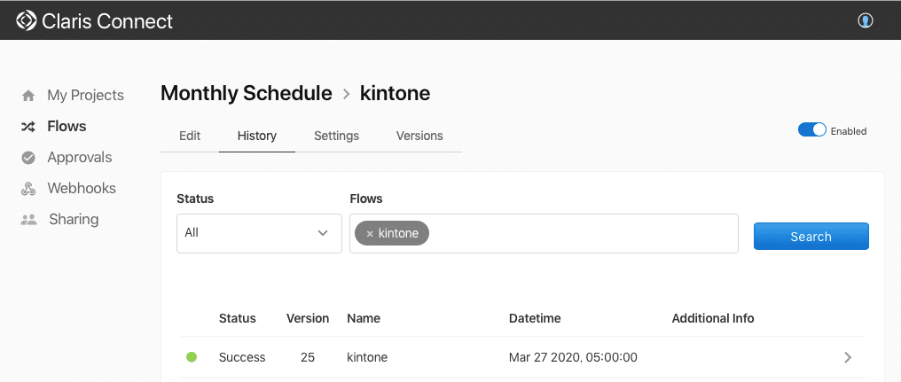
Task: Expand the kintone history row chevron
Action: click(848, 357)
